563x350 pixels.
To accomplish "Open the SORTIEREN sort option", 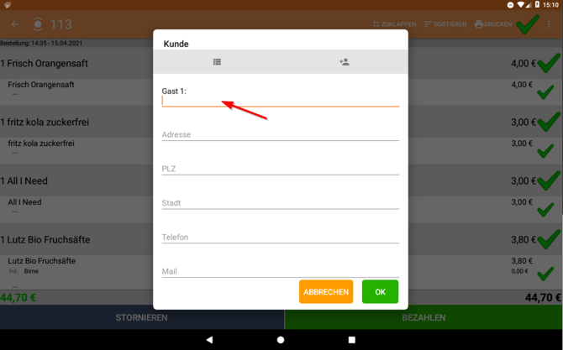I will point(445,24).
